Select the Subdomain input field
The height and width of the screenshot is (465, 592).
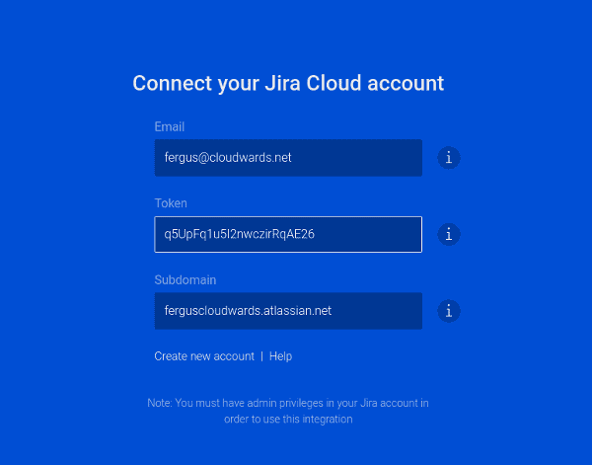tap(288, 311)
